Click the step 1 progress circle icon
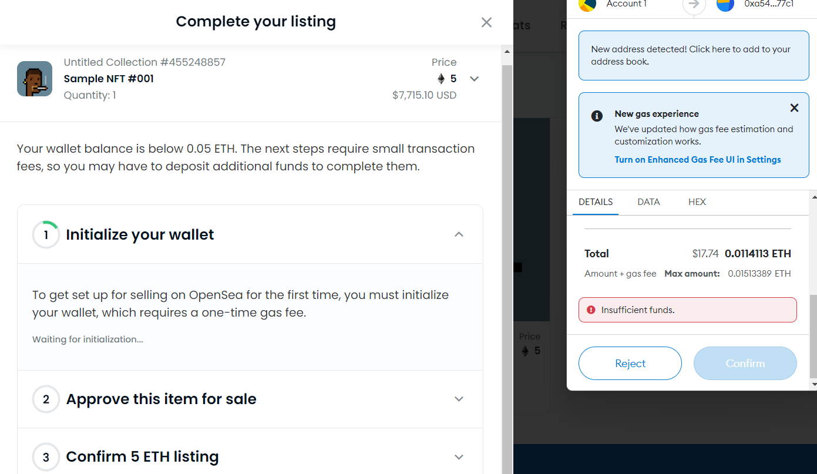This screenshot has width=817, height=474. (46, 235)
